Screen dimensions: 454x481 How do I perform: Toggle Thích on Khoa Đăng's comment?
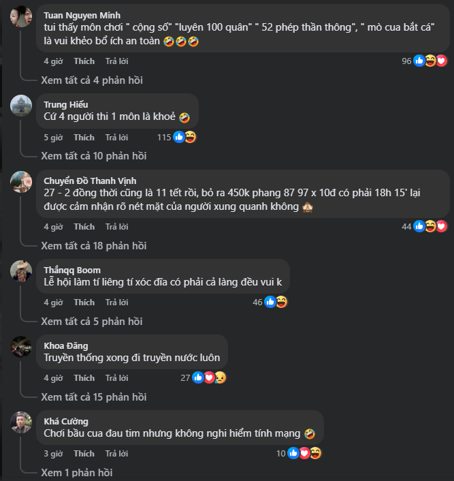point(84,377)
